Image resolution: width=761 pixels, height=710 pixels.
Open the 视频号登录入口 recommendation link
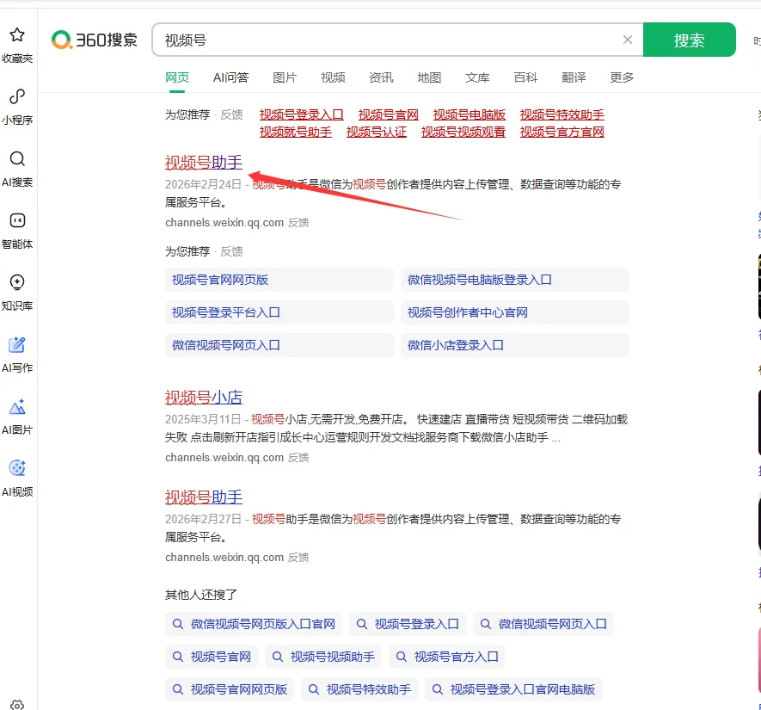[x=302, y=115]
